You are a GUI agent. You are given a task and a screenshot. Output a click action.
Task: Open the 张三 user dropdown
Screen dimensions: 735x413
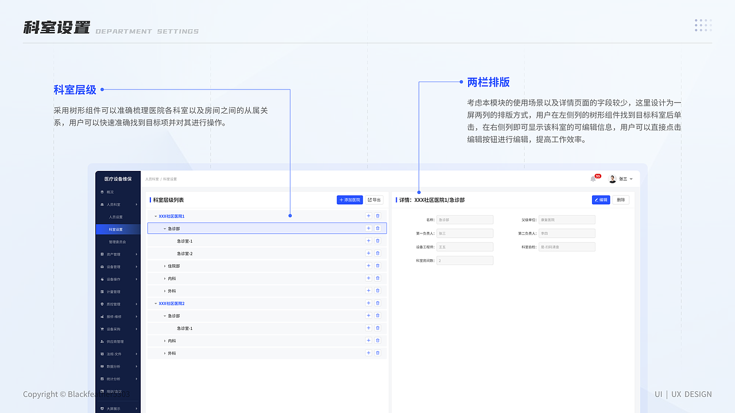coord(622,178)
